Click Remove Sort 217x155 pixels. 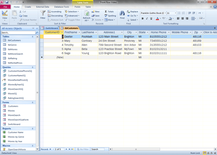[x=55, y=20]
